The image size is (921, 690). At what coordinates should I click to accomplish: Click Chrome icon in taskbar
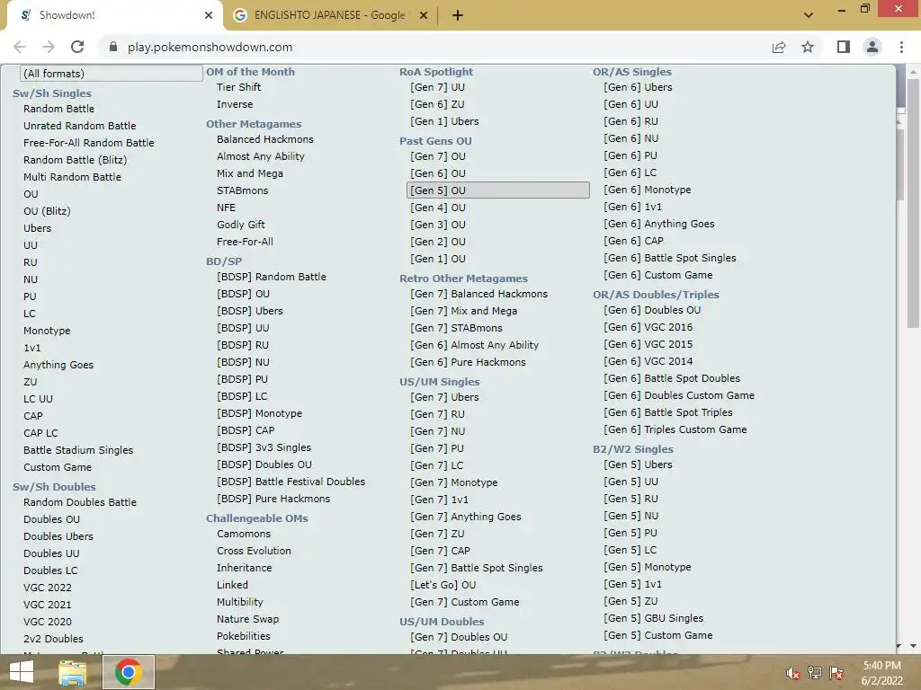click(129, 672)
